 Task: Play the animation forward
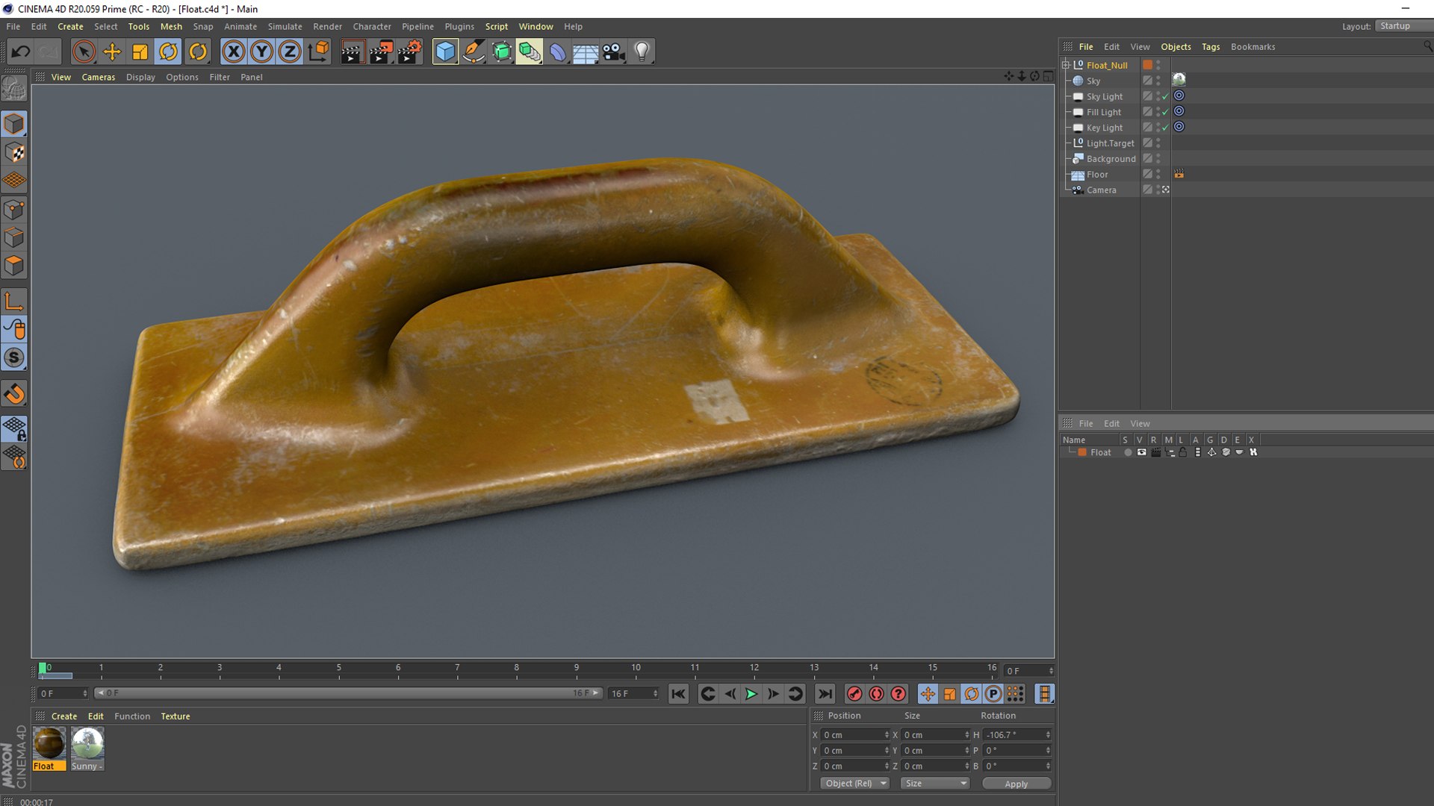[x=751, y=694]
